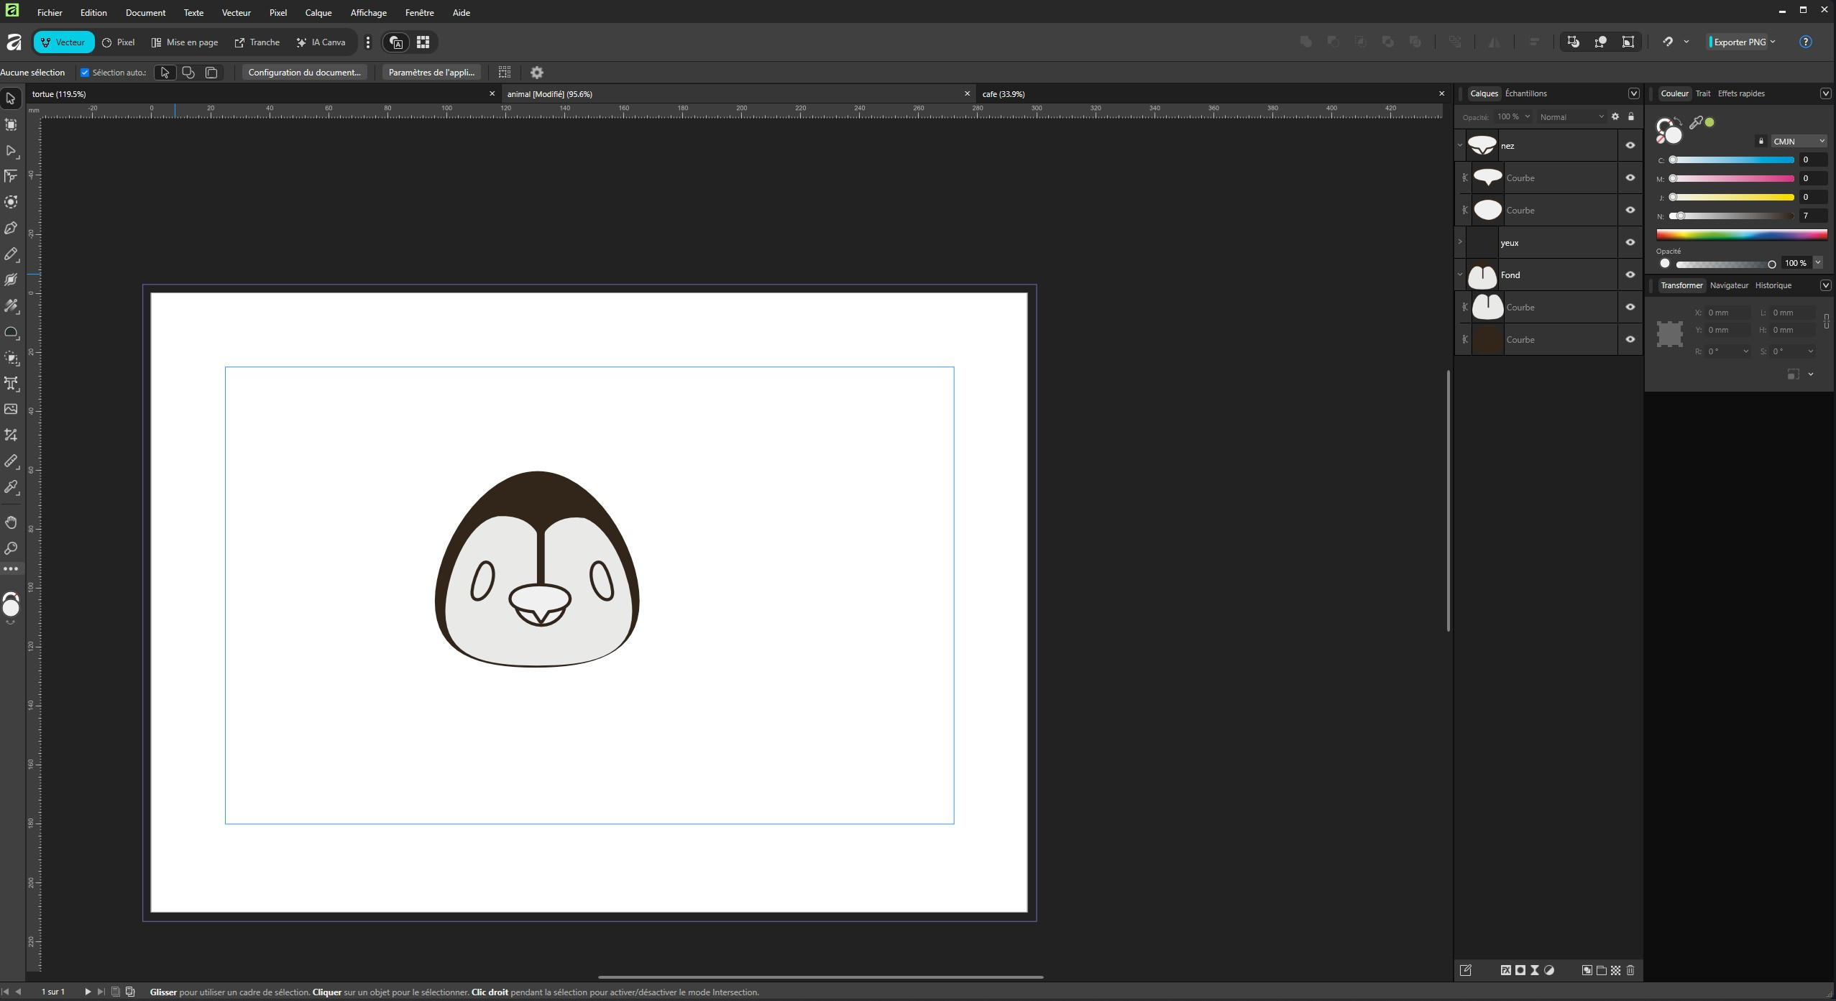This screenshot has width=1836, height=1001.
Task: Select the Pencil tool
Action: (x=11, y=254)
